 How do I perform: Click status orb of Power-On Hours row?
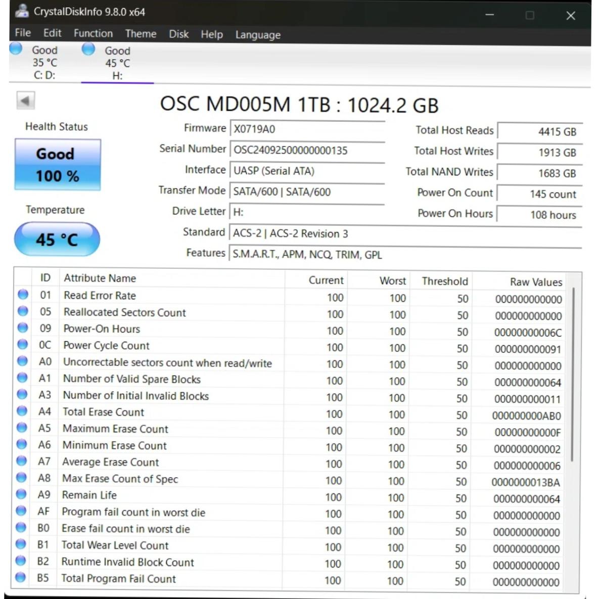23,328
